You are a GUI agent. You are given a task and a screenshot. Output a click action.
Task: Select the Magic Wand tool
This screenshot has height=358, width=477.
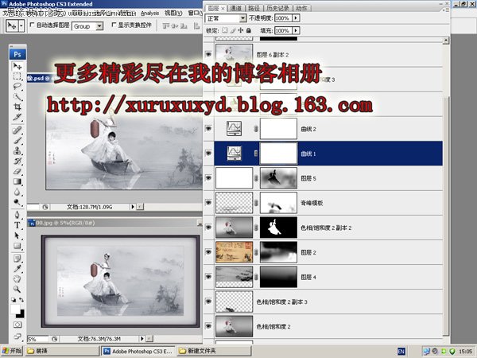pos(17,96)
